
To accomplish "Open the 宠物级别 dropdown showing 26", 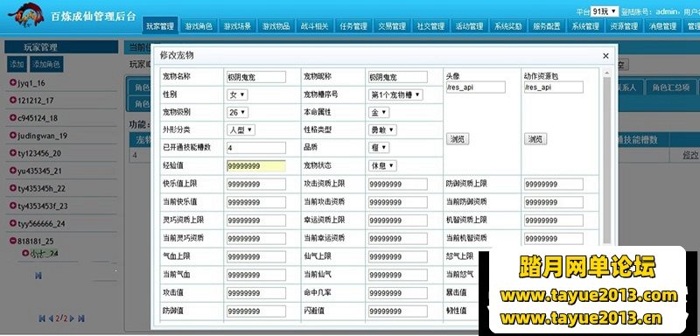I will (x=237, y=113).
